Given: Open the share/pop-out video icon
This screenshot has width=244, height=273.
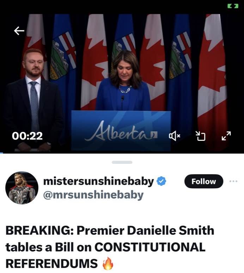Looking at the screenshot, I should [200, 136].
